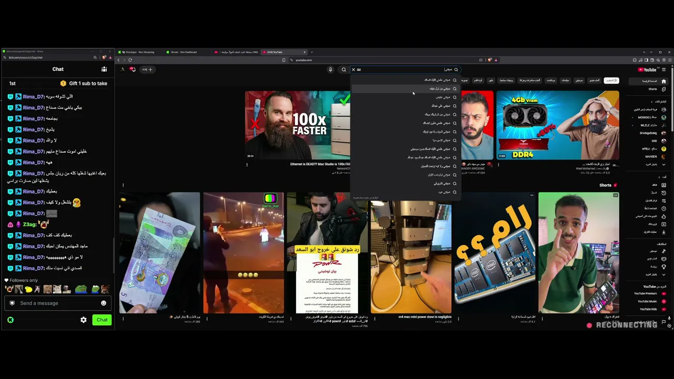Bookmark page icon in address bar
Viewport: 674px width, 379px height.
284,60
